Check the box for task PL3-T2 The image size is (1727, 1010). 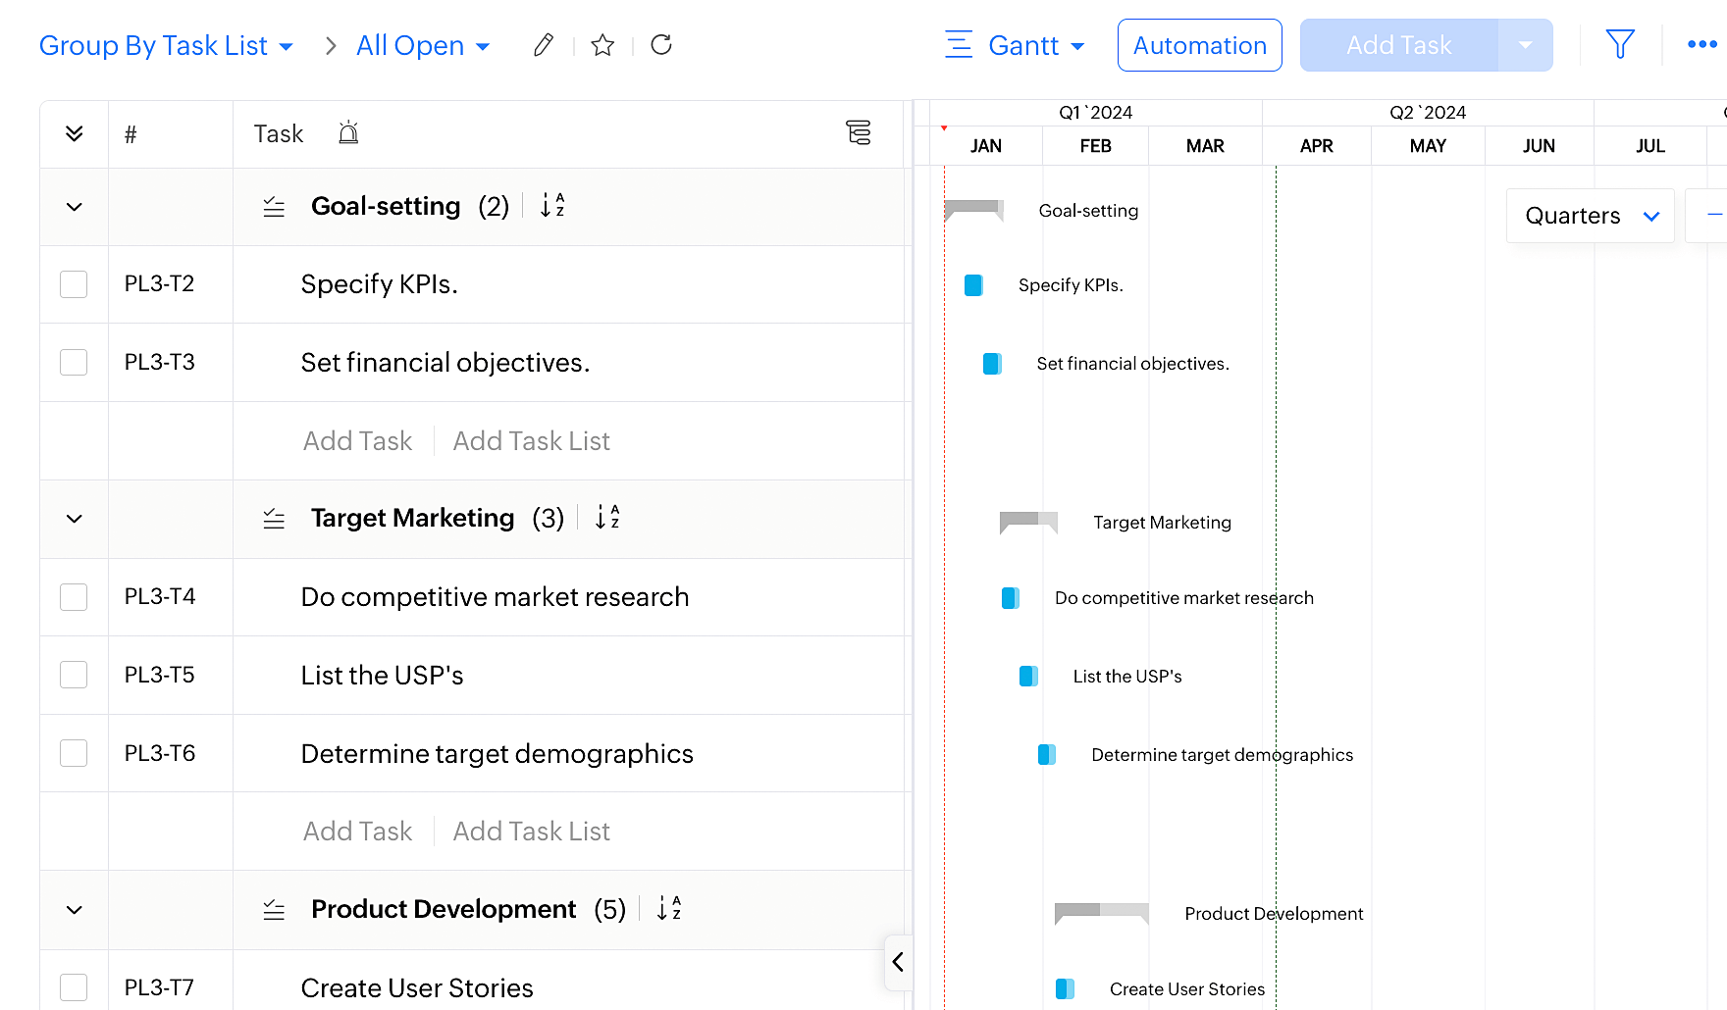(74, 284)
